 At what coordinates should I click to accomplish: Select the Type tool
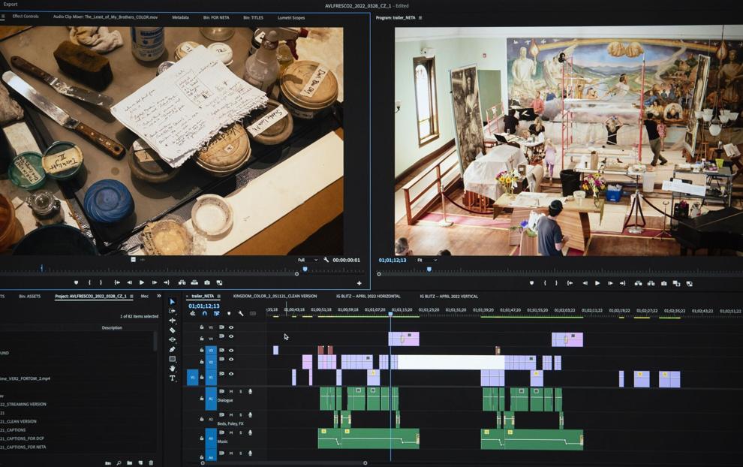tap(172, 378)
